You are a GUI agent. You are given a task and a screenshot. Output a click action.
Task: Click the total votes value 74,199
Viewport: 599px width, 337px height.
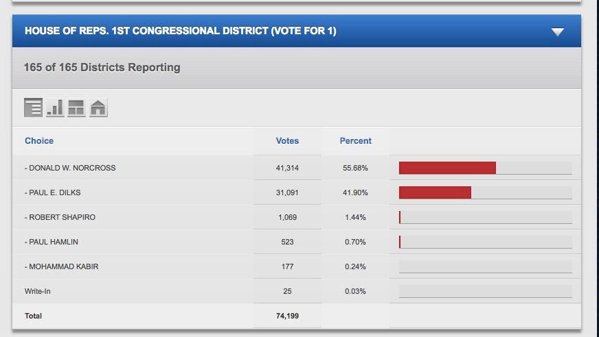(x=287, y=316)
